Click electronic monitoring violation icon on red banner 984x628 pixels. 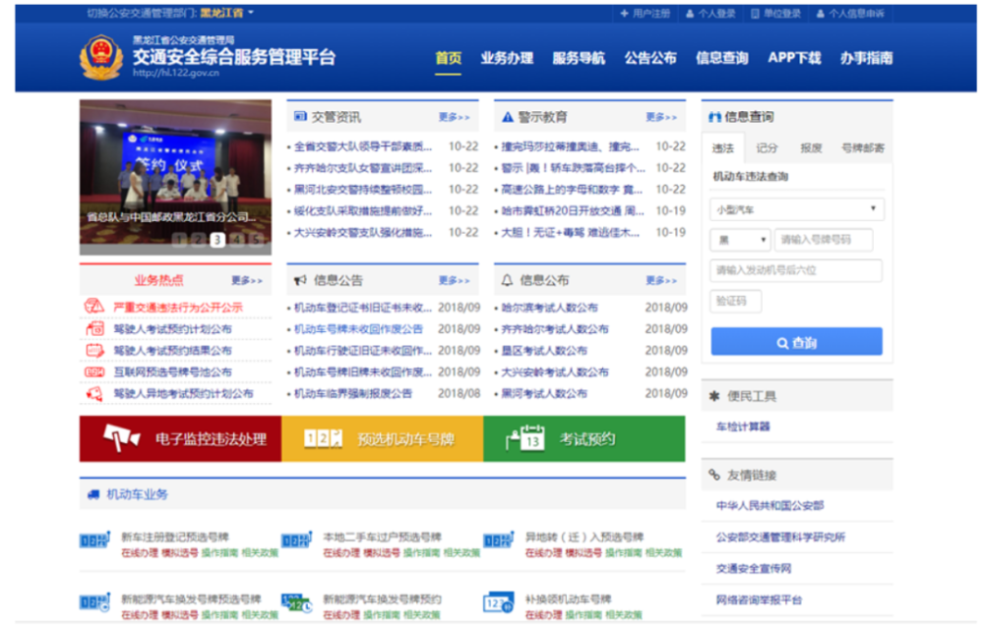click(x=121, y=438)
